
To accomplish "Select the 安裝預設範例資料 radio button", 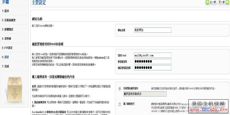I will [120, 89].
